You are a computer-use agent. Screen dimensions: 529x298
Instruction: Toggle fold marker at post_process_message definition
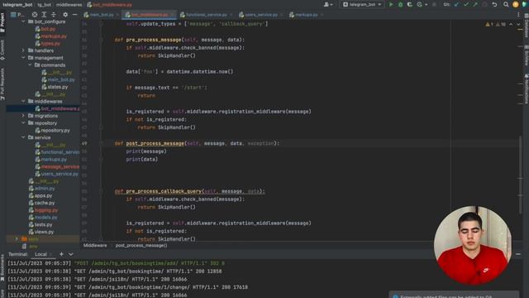(101, 143)
